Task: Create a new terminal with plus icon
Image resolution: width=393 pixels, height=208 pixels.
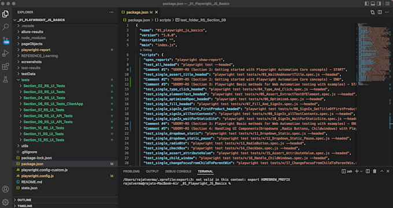Action: 357,171
